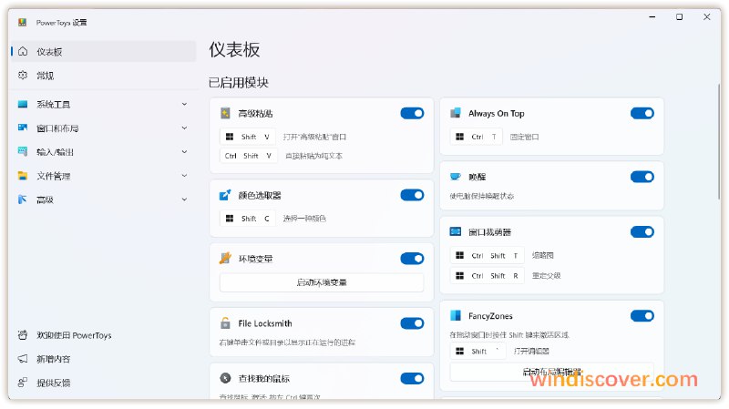Open the 高级粘贴 module title

point(255,113)
